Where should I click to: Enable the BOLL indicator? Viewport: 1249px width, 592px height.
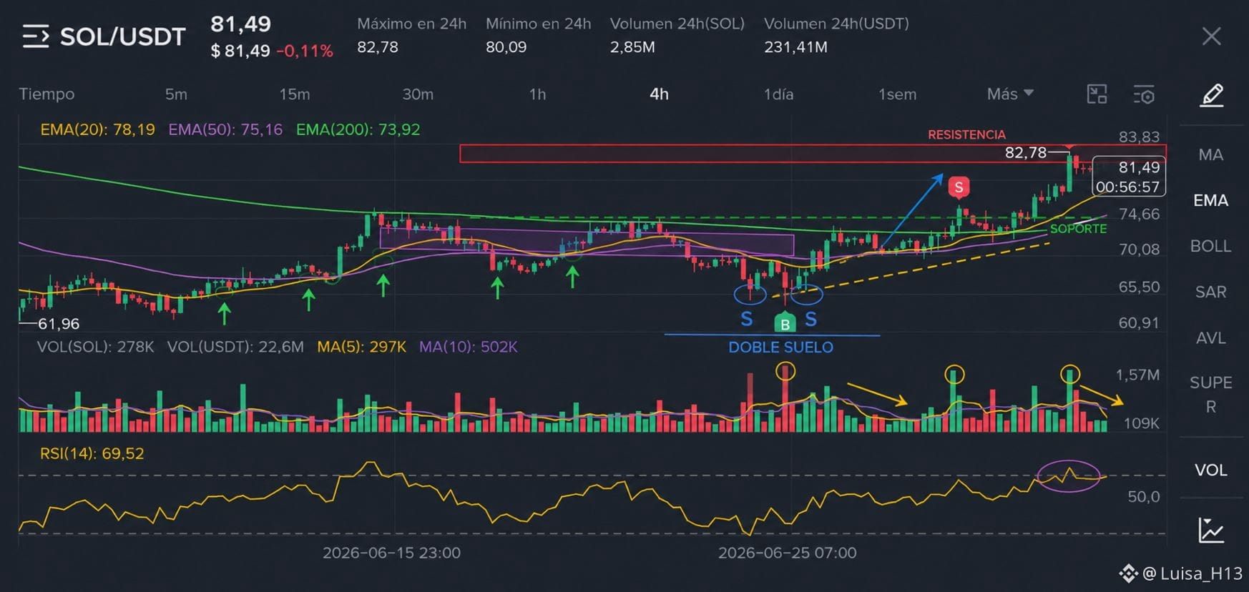click(x=1210, y=246)
